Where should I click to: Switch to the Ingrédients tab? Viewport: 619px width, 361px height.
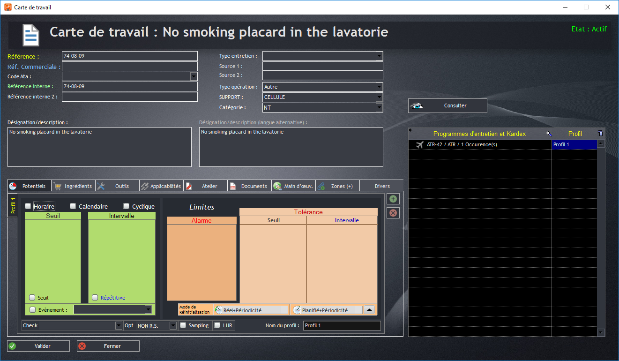tap(73, 186)
